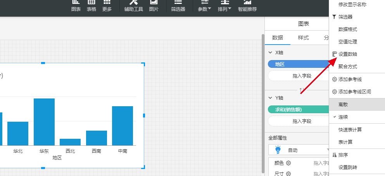Select the 地区 field pill
This screenshot has width=385, height=176.
298,64
